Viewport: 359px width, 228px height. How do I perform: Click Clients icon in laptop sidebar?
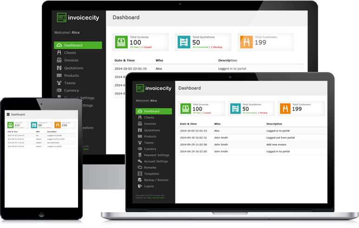[x=140, y=117]
